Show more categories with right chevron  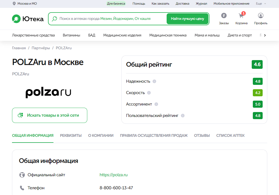coord(265,35)
